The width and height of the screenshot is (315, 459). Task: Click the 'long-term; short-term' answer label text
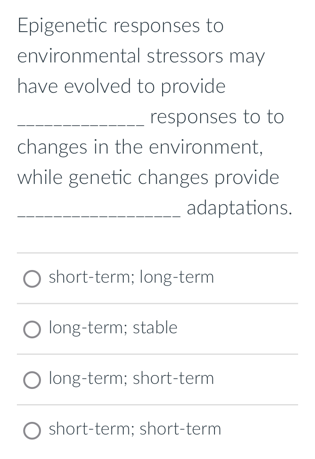coord(131,378)
